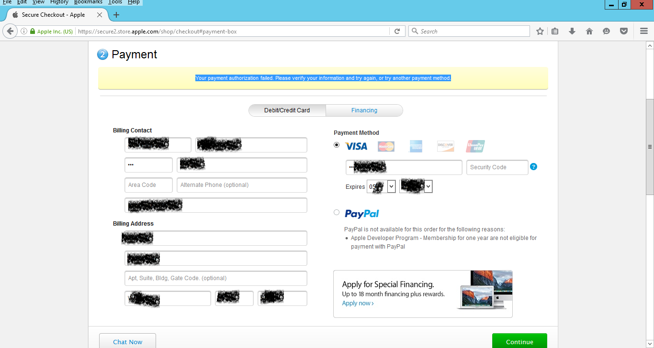Open the Bookmarks menu

coord(88,2)
